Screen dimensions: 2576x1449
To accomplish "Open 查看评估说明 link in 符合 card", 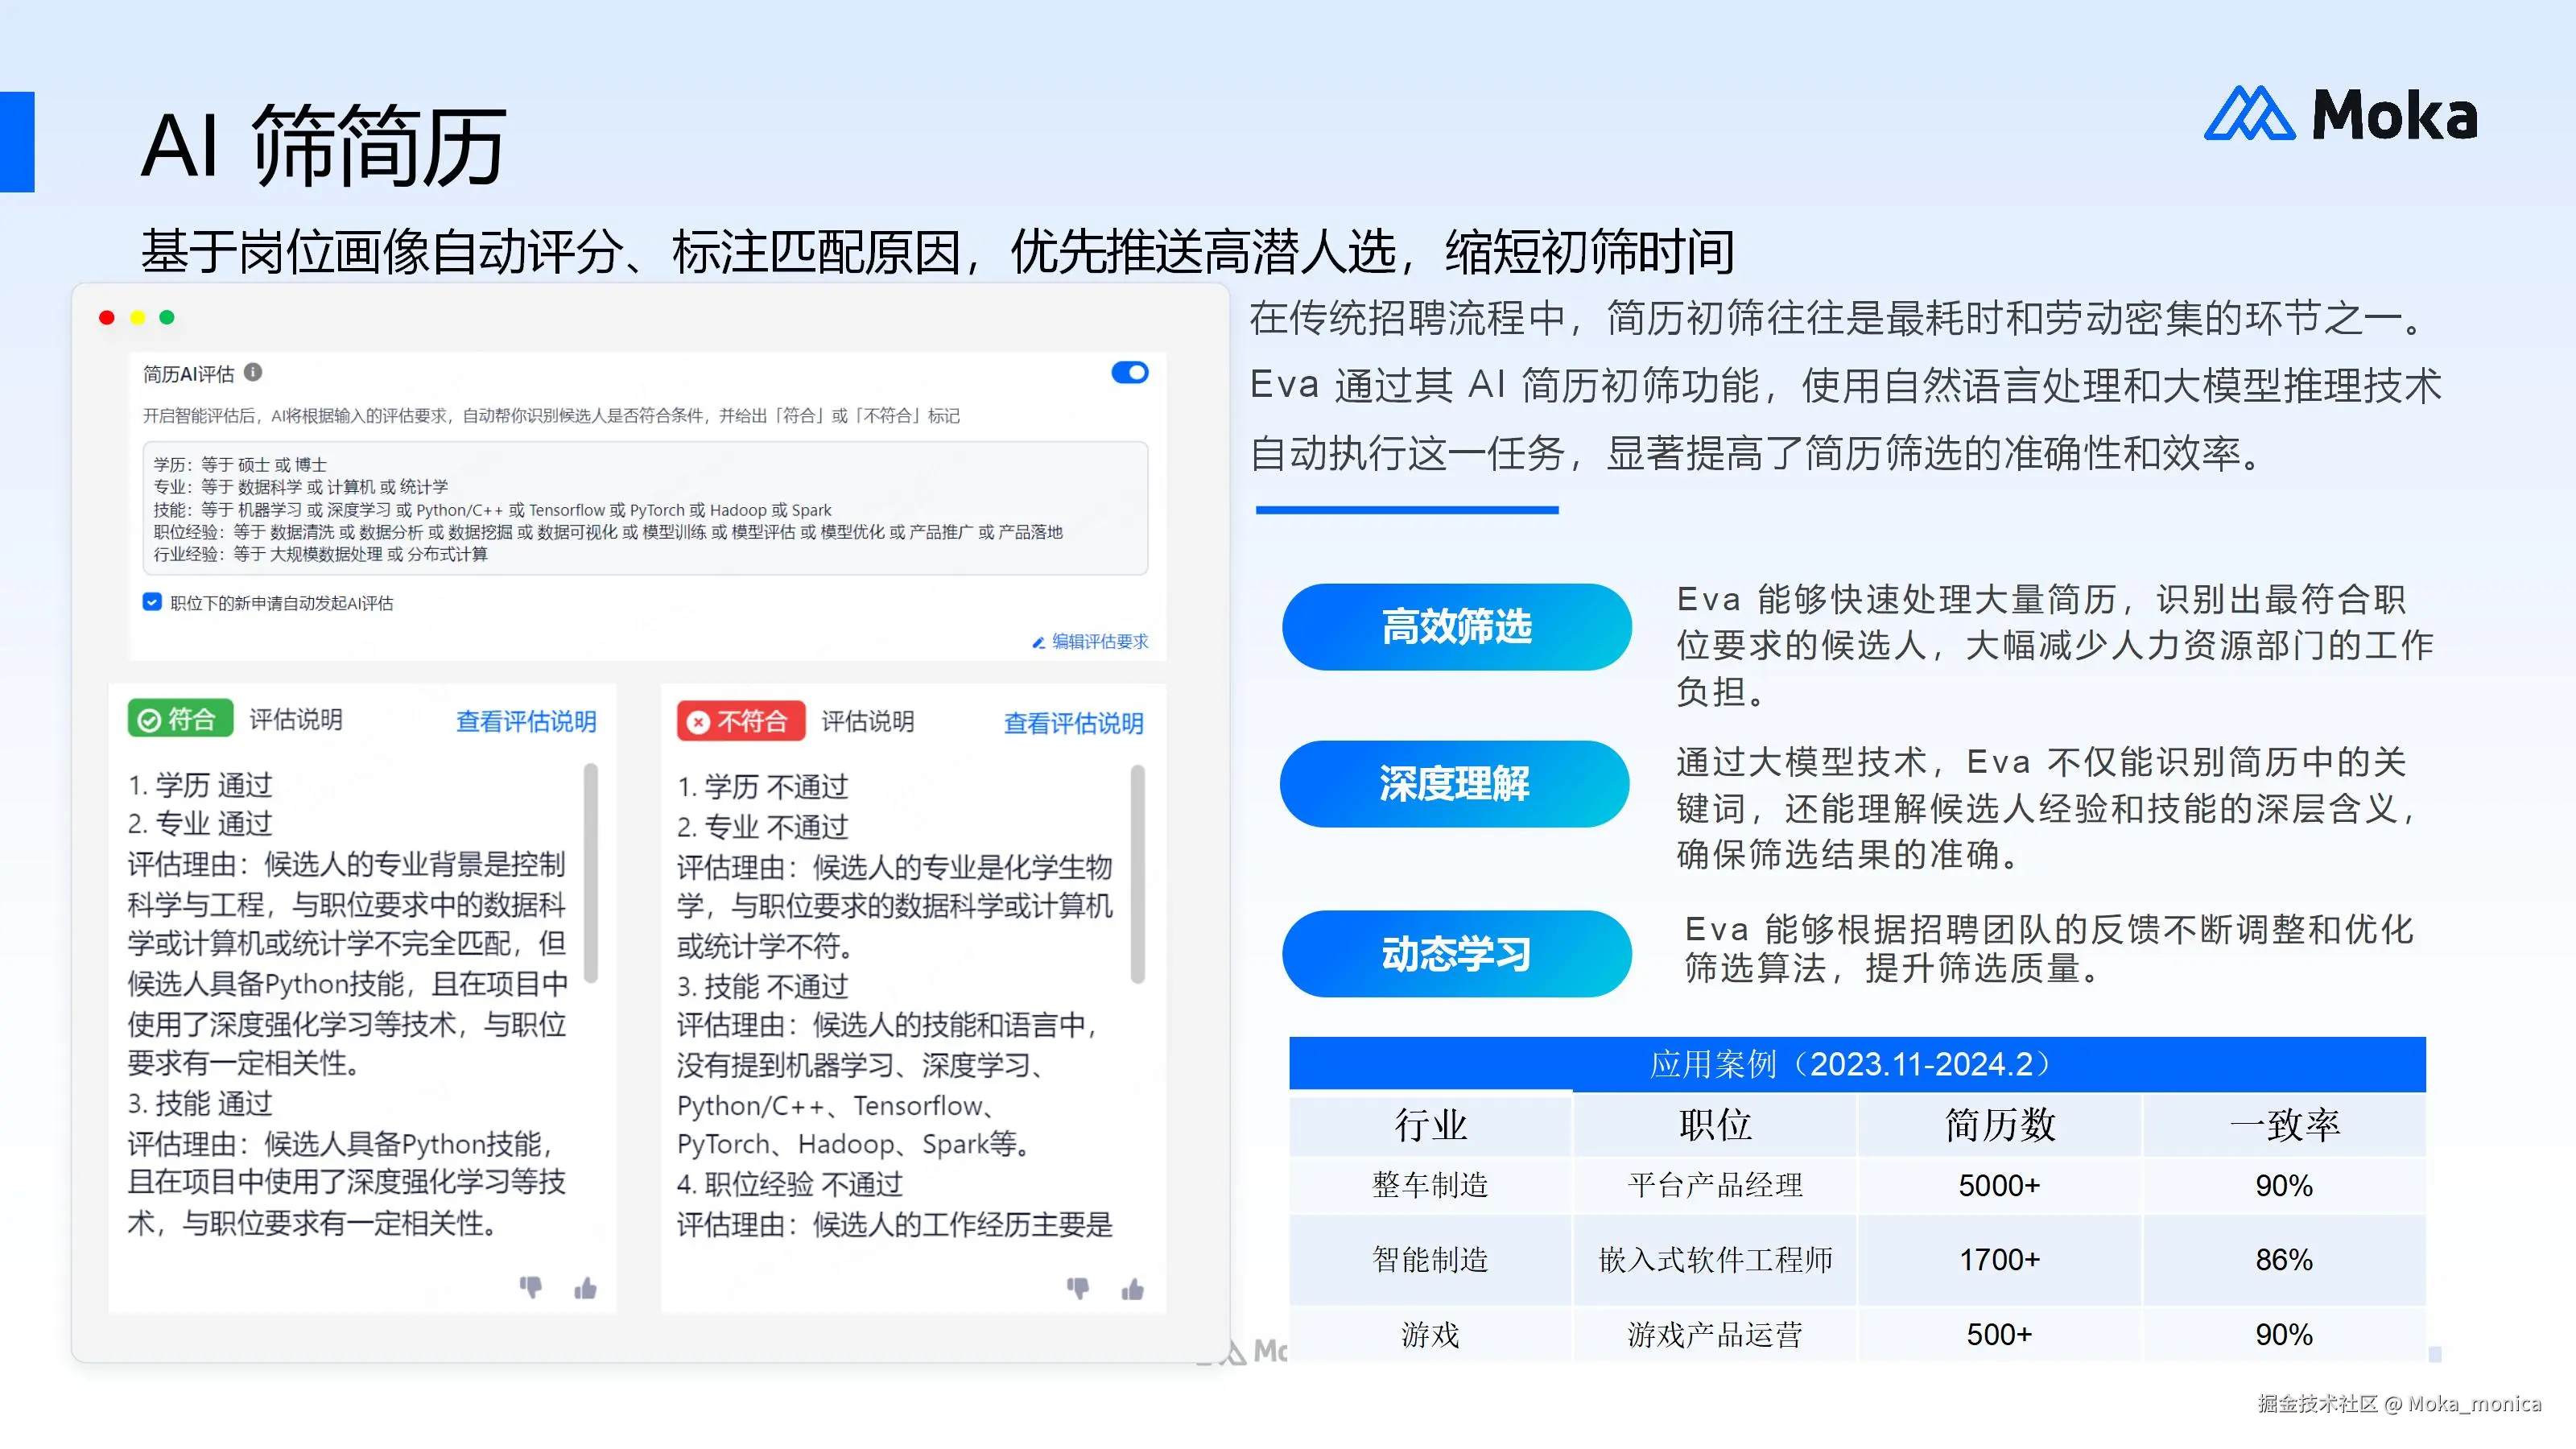I will point(526,721).
